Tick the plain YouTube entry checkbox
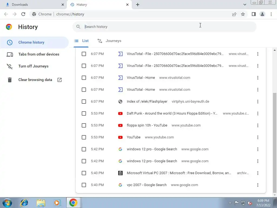This screenshot has width=277, height=208. [84, 137]
